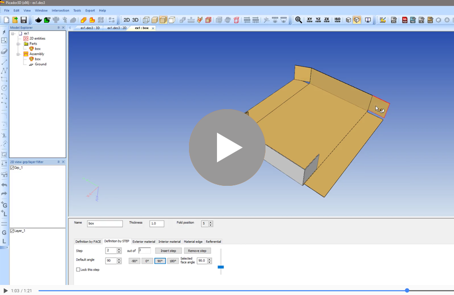Select 2D entities in Model Explorer
The height and width of the screenshot is (295, 454).
pos(37,39)
